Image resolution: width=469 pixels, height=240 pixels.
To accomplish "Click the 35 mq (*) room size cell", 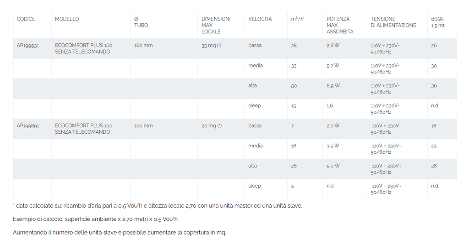I will pos(211,46).
